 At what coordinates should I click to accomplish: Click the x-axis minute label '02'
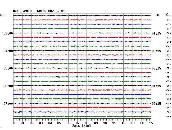tap(31, 123)
